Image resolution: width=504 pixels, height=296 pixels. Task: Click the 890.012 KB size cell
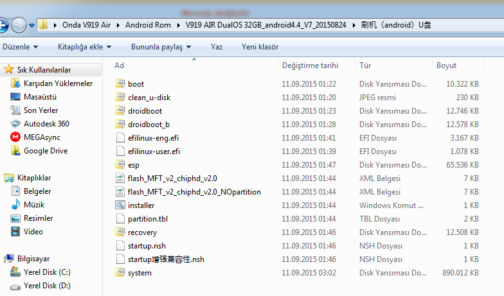pyautogui.click(x=460, y=272)
